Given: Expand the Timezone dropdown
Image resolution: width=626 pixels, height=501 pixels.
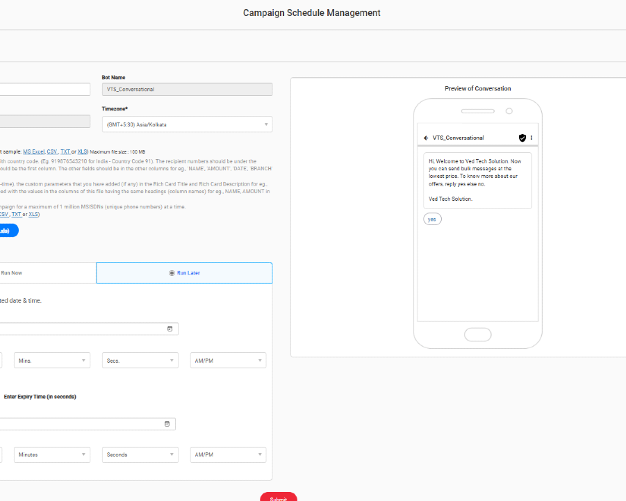Looking at the screenshot, I should coord(187,124).
